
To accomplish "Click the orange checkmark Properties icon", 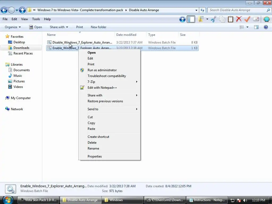I will [x=247, y=19].
